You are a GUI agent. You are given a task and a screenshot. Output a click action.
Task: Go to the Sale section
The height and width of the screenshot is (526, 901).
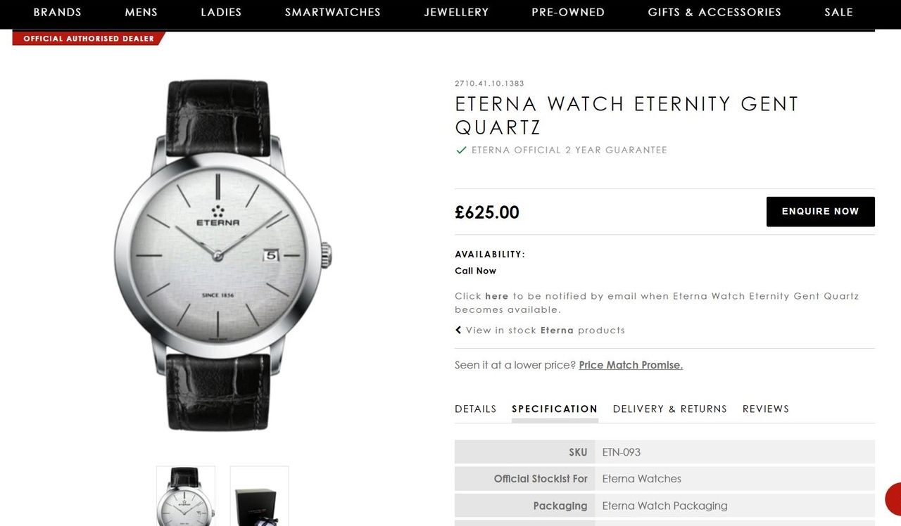[x=839, y=12]
